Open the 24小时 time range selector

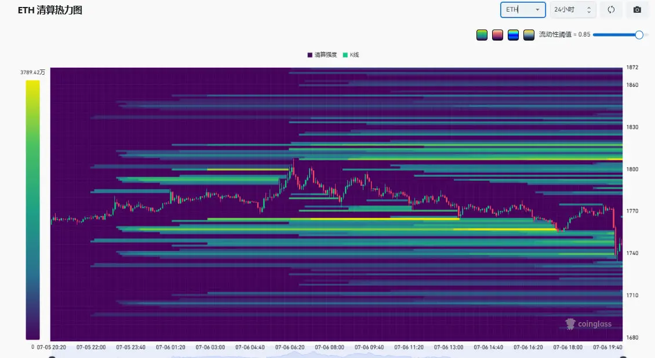click(573, 10)
